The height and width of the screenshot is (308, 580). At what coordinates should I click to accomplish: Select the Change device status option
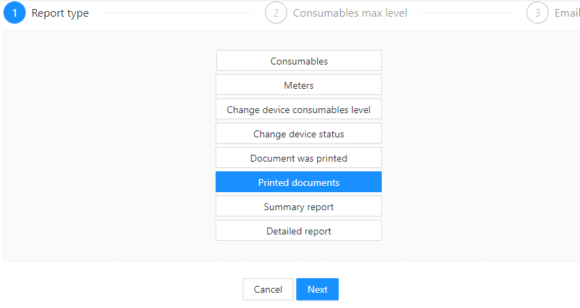pyautogui.click(x=299, y=133)
